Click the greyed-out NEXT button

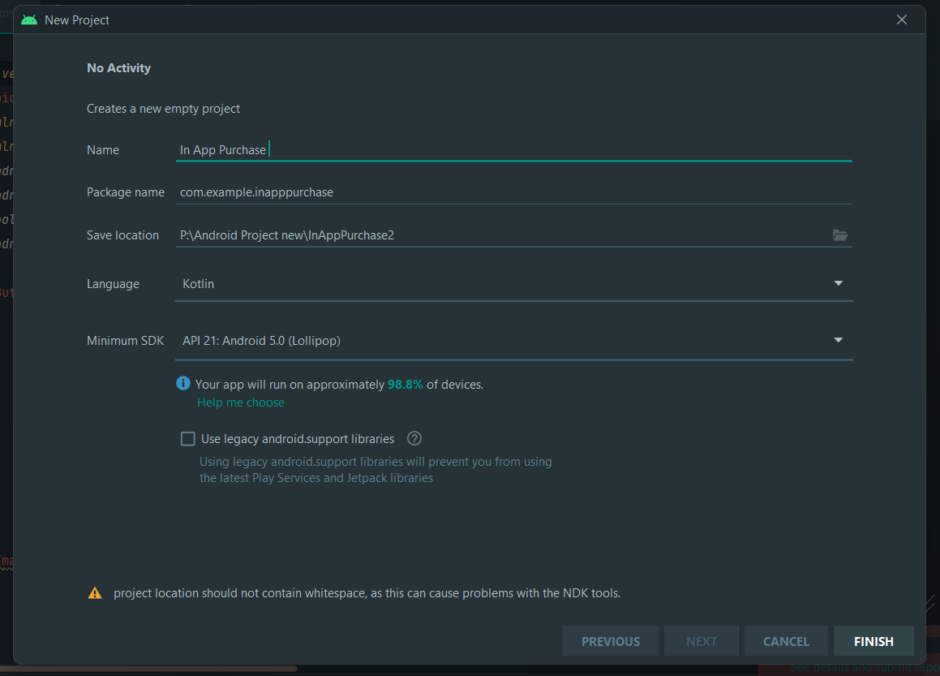[702, 641]
